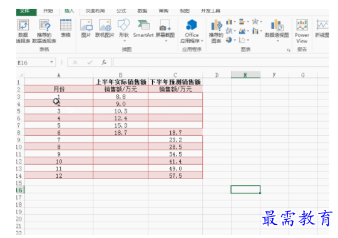Insert a bar chart
This screenshot has height=238, width=338.
pyautogui.click(x=242, y=22)
